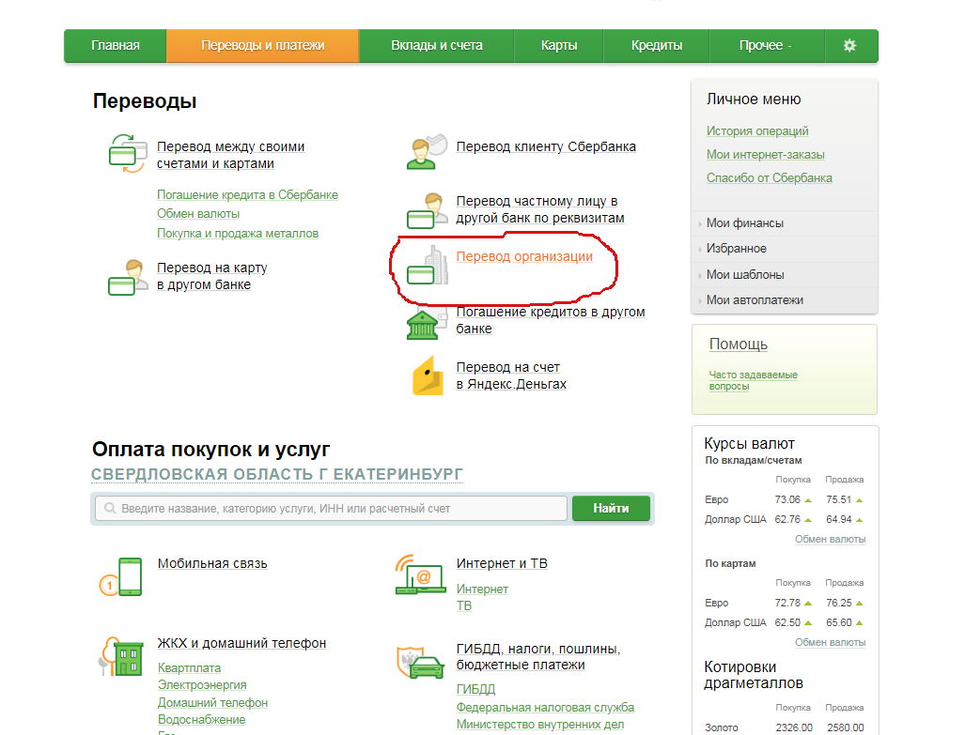
Task: Open История операций link
Action: (757, 131)
